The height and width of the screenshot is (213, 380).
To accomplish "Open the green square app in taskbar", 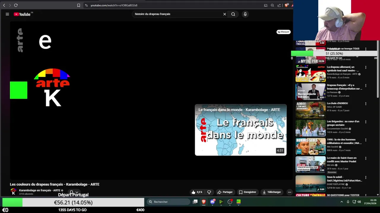I will coord(238,202).
